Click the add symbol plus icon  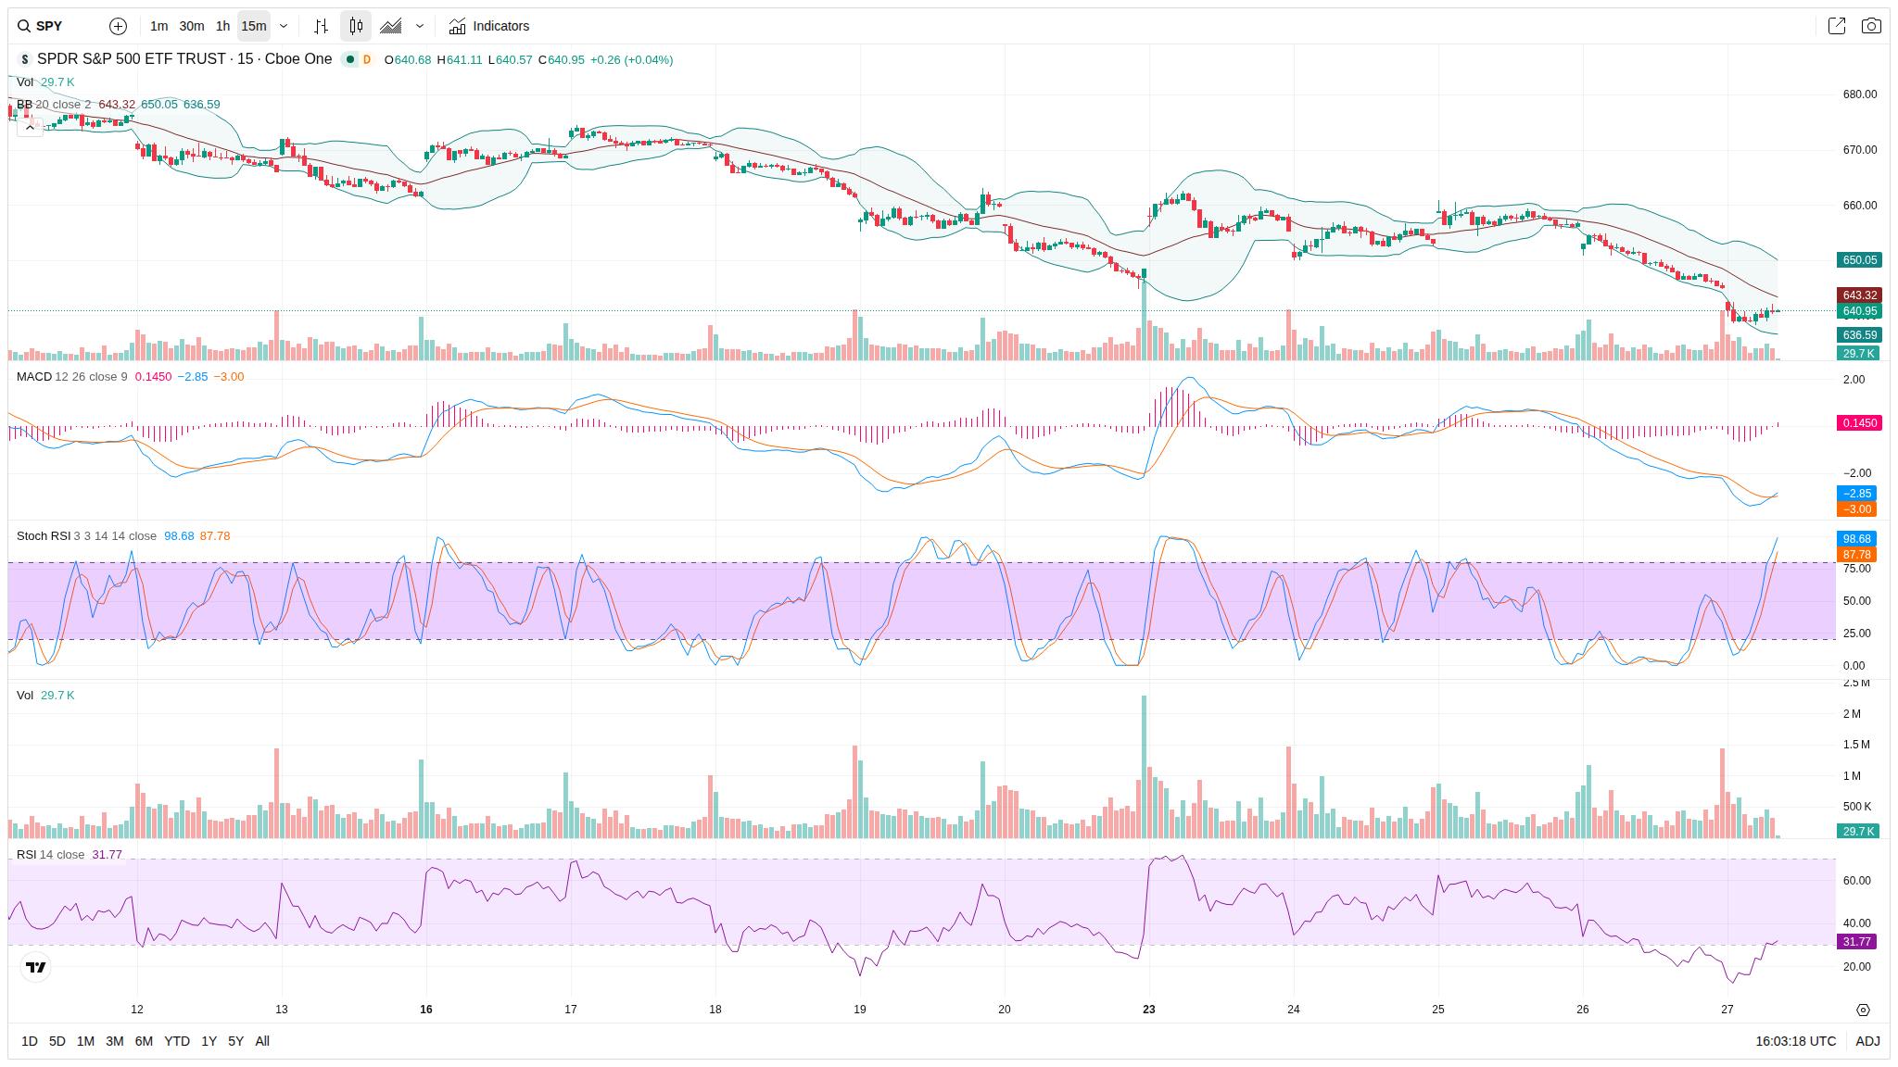click(118, 26)
